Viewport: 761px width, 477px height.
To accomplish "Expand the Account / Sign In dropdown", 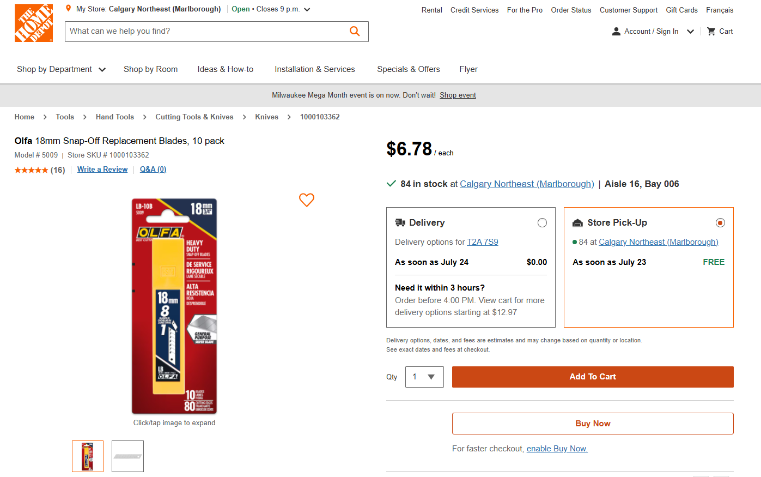I will [x=690, y=32].
